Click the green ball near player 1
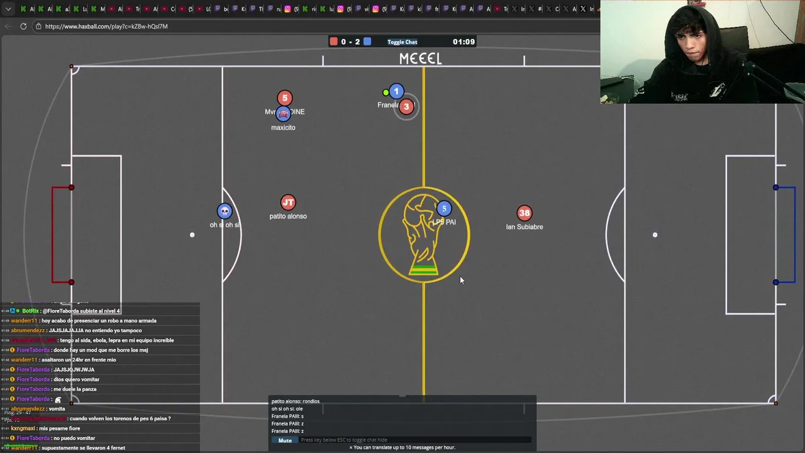The height and width of the screenshot is (453, 805). point(386,93)
